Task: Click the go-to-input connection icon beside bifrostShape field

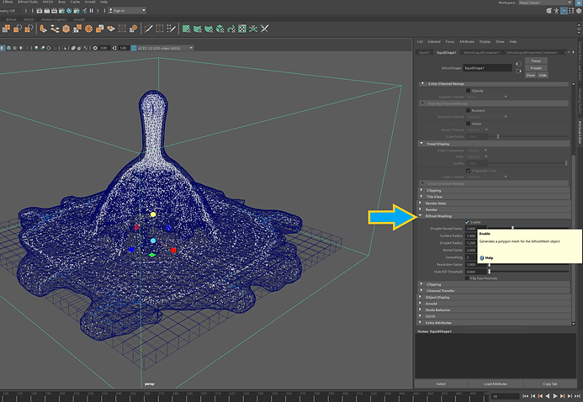Action: [x=518, y=64]
